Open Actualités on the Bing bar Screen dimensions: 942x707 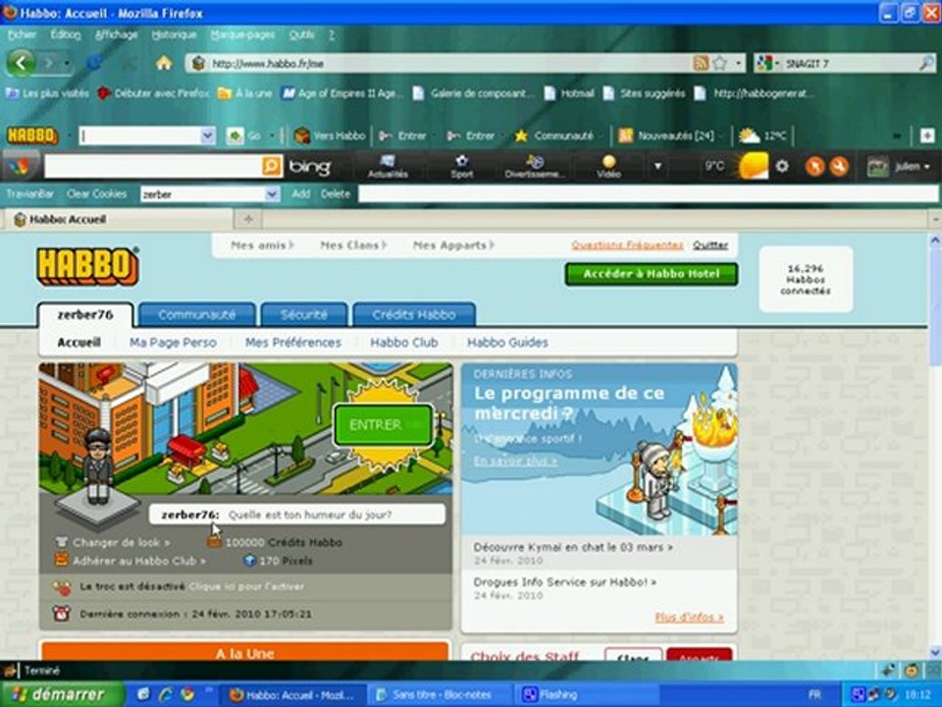388,167
